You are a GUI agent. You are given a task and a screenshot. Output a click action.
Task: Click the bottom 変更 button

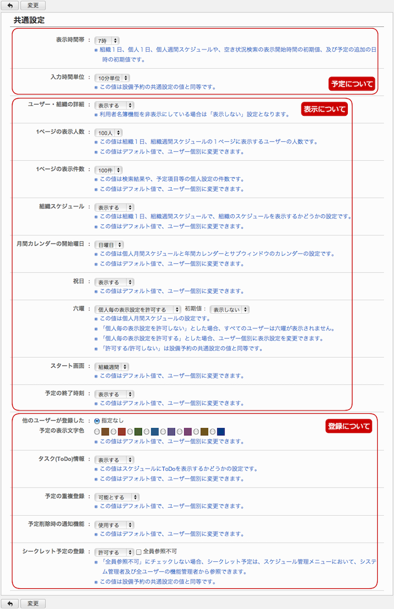point(33,603)
